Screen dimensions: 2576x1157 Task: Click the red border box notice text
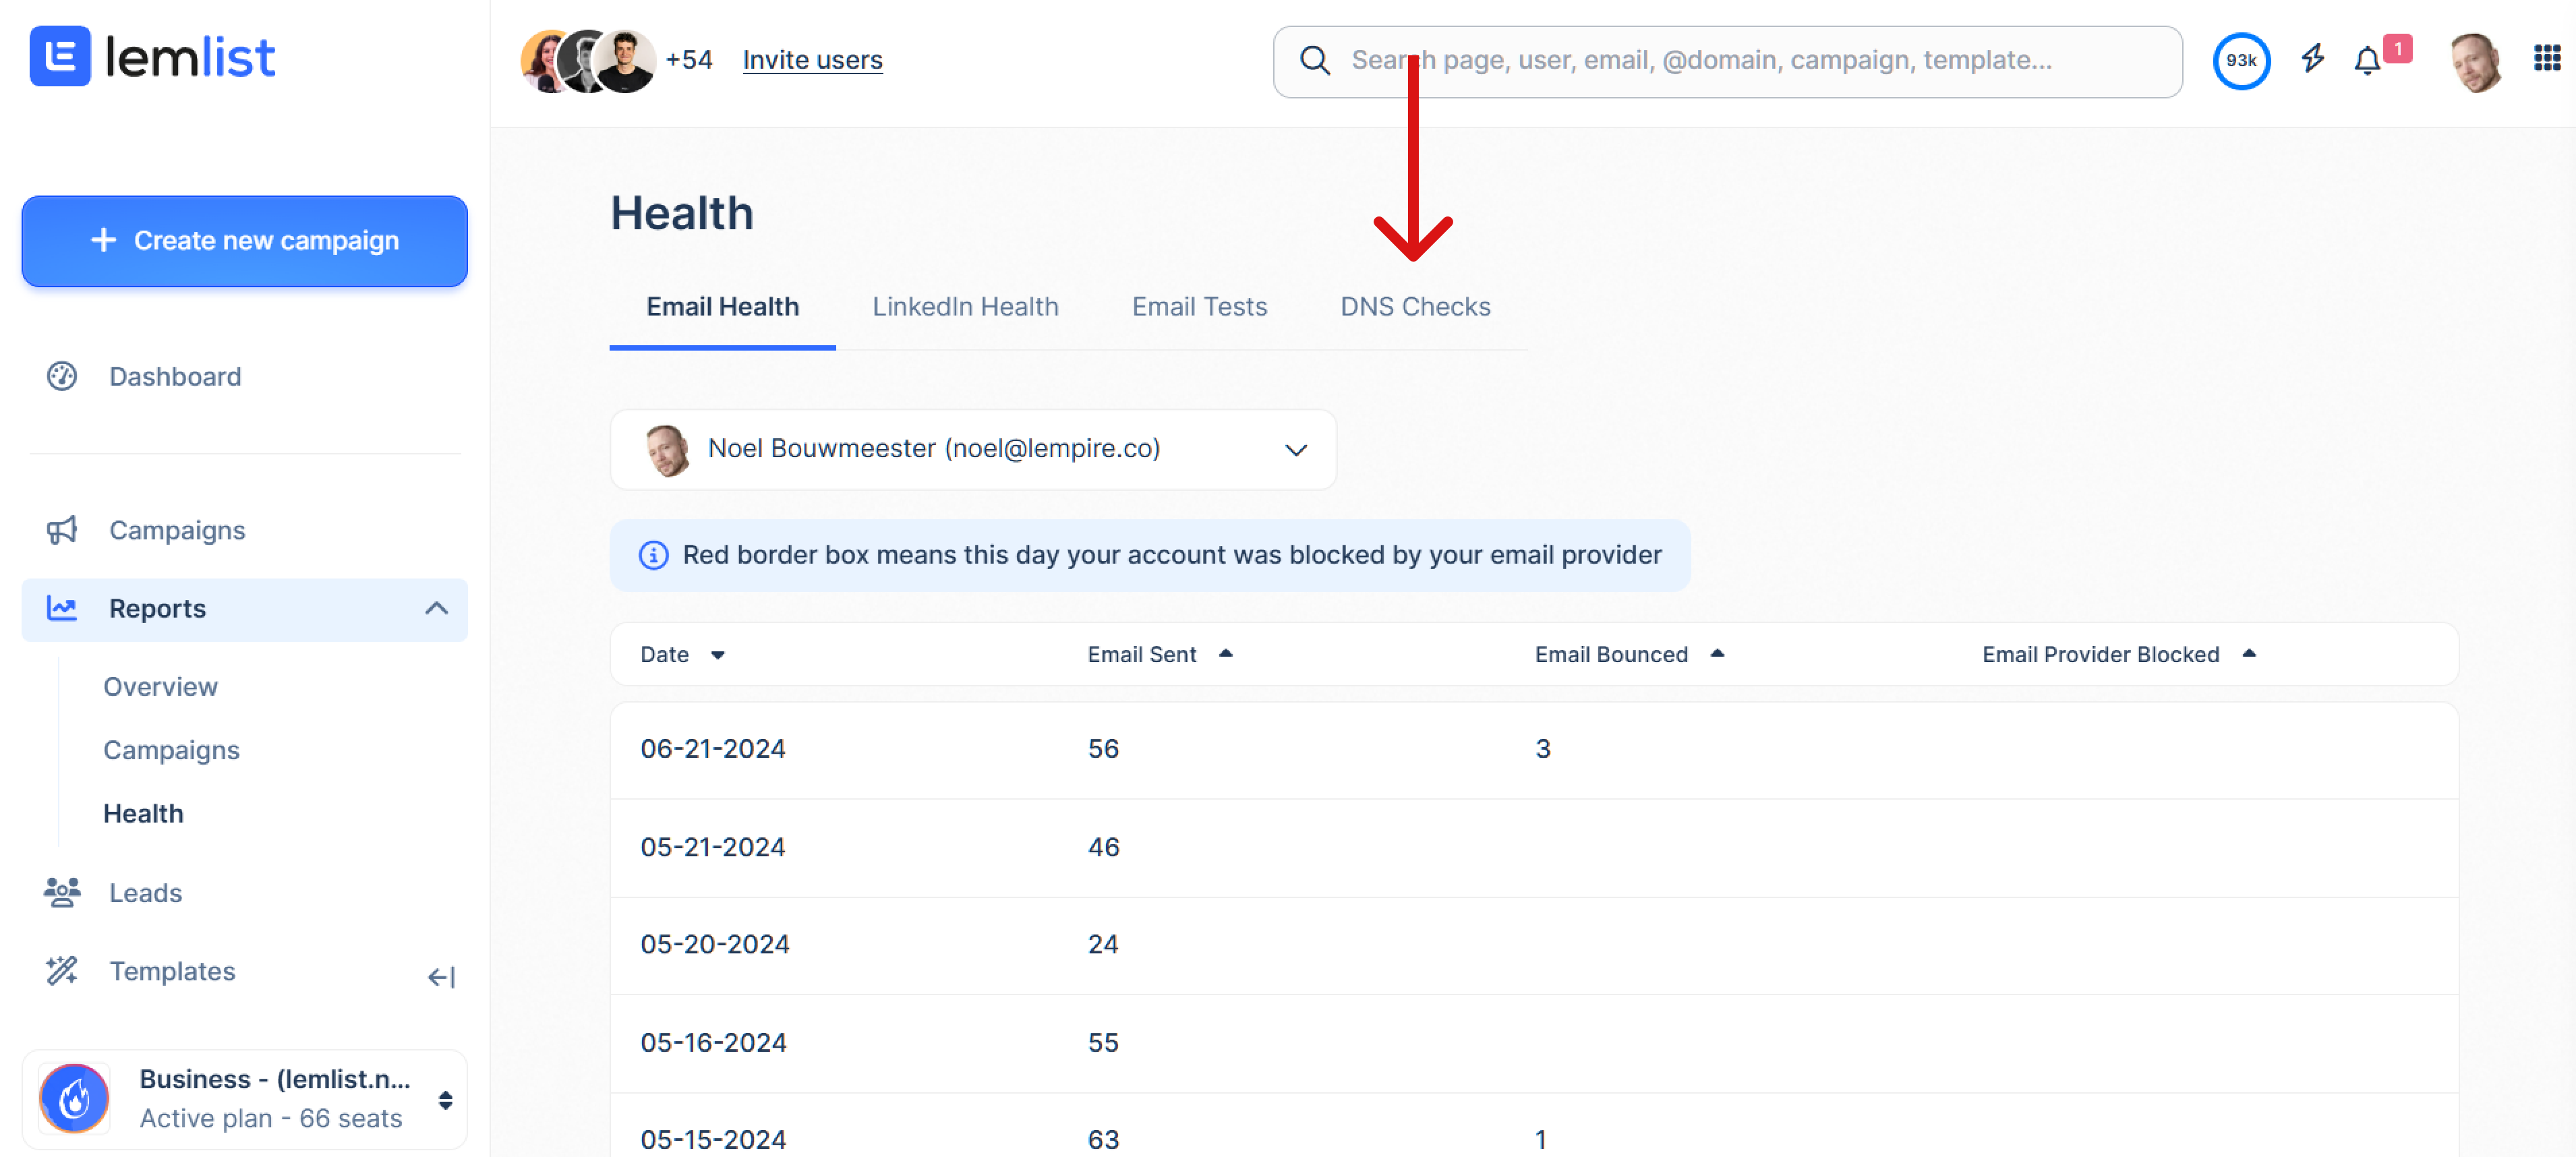[1171, 555]
